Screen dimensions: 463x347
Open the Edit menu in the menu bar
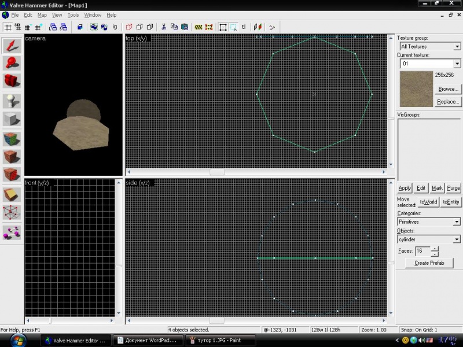coord(28,15)
